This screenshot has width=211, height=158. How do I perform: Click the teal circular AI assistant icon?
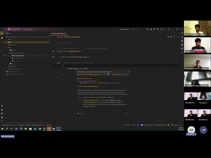[162, 29]
